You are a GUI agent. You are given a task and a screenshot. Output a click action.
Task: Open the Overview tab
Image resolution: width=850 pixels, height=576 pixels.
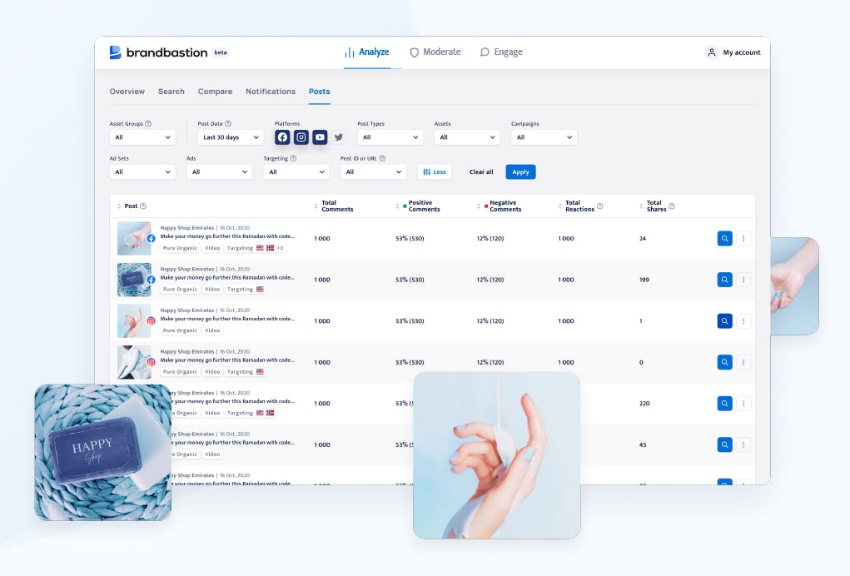pyautogui.click(x=127, y=92)
